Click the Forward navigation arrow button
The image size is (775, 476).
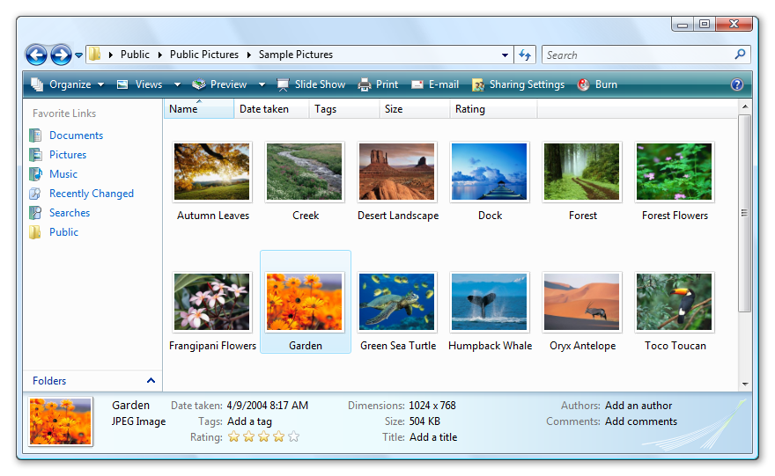point(61,55)
